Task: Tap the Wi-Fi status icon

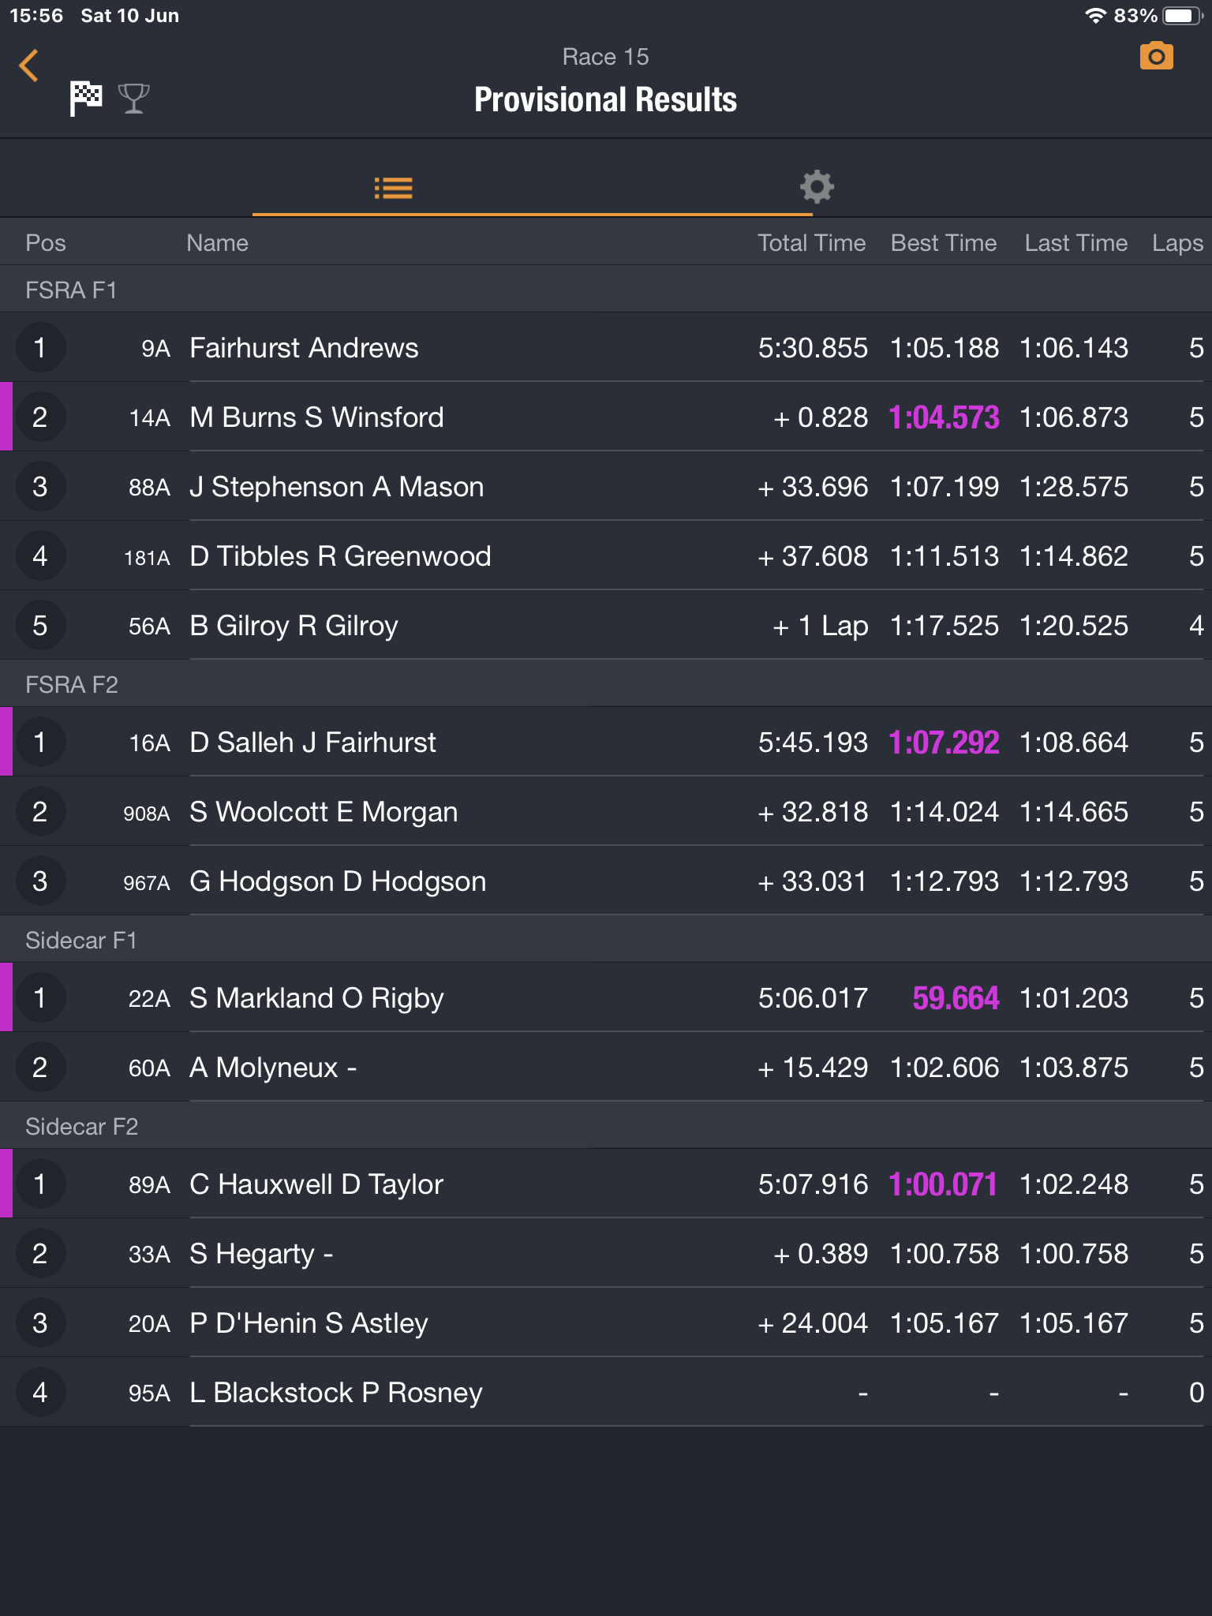Action: click(x=1094, y=16)
